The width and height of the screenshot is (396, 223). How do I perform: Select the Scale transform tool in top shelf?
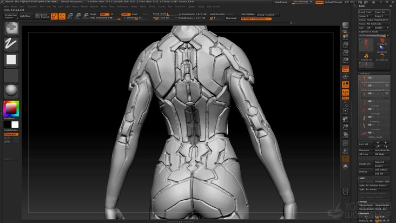coord(78,16)
